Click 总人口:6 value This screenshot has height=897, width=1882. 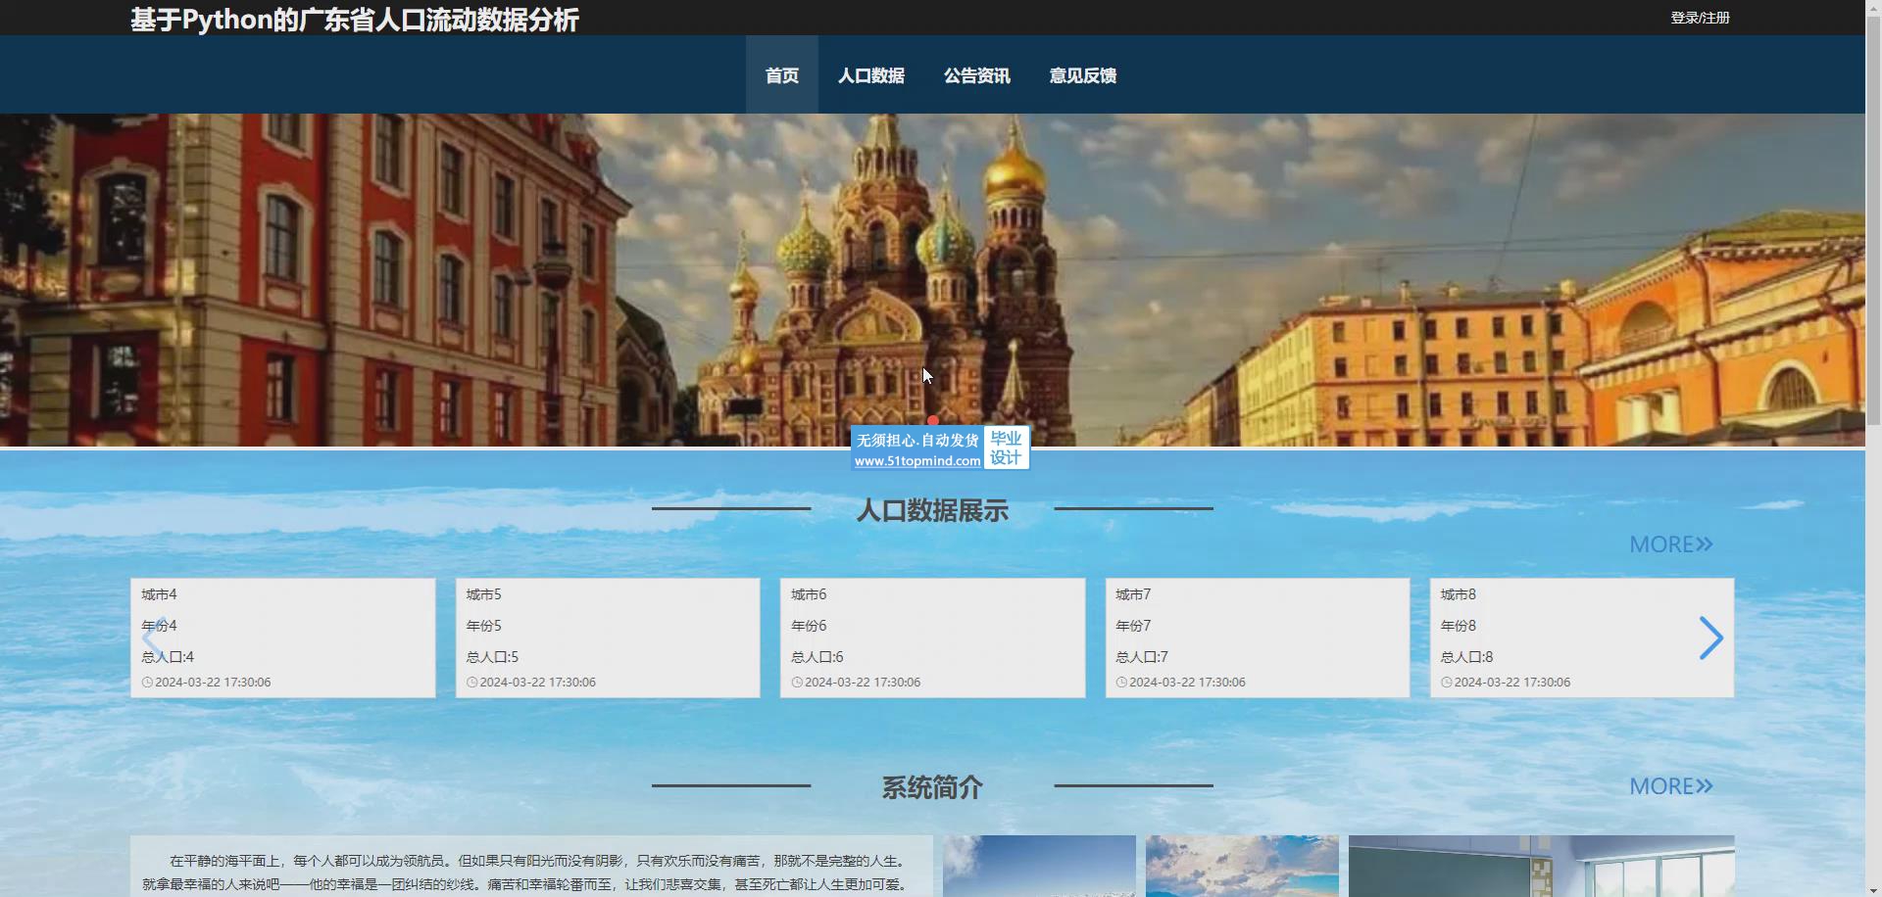click(x=817, y=657)
